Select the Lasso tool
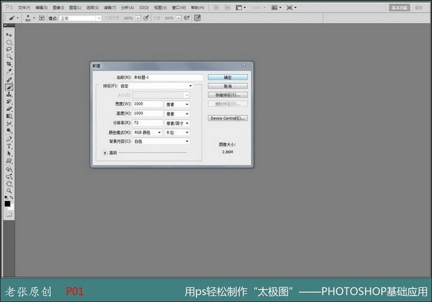 tap(9, 49)
